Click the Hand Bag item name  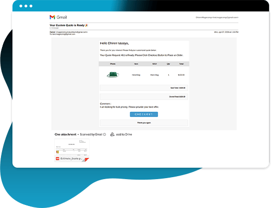tap(136, 75)
